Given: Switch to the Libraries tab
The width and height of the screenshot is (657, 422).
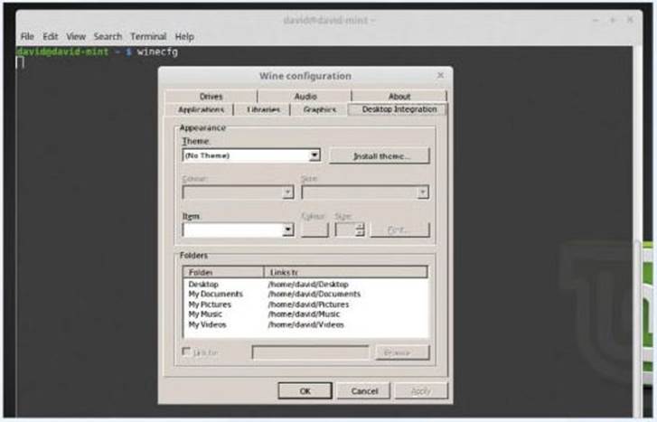Looking at the screenshot, I should pos(263,109).
